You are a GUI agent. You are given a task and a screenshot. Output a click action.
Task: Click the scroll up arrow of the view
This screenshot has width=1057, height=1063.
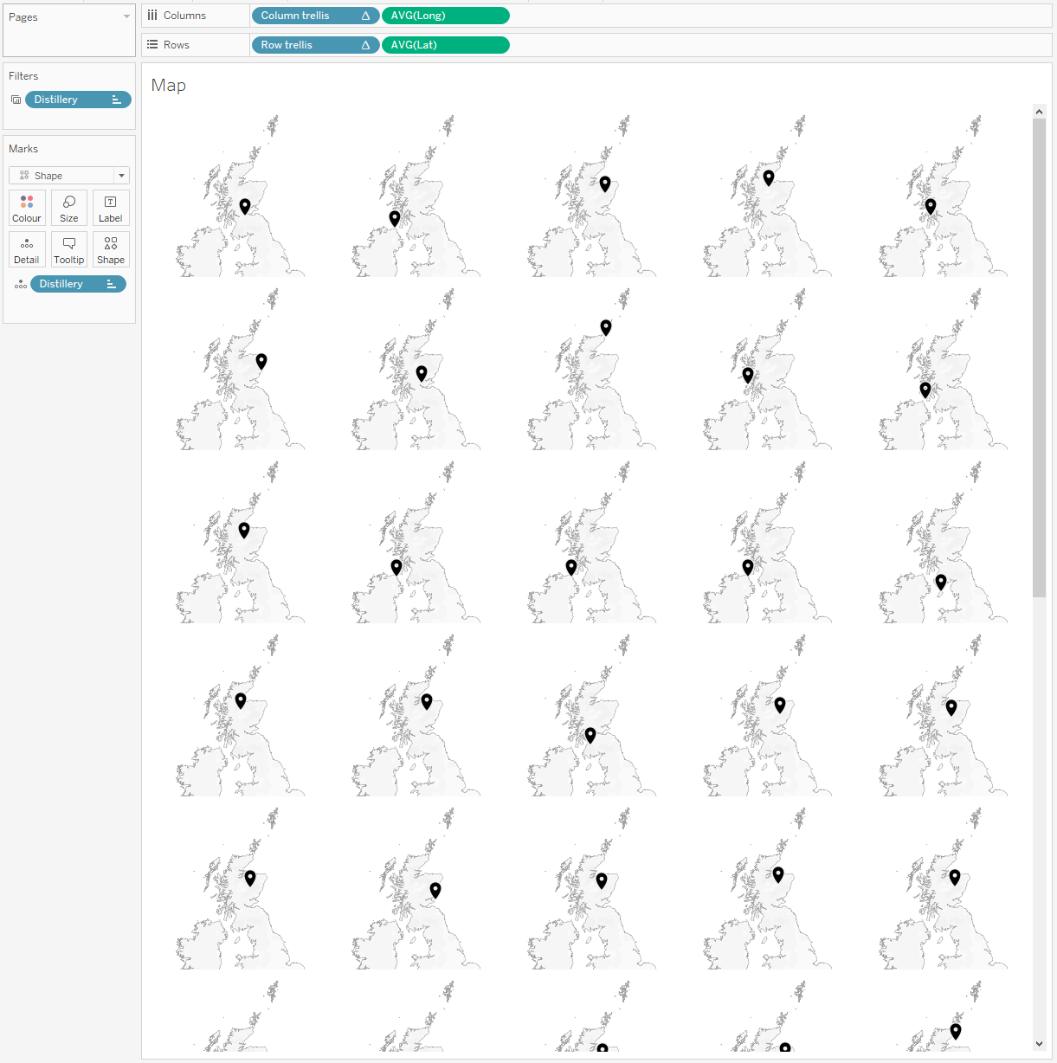(1039, 112)
